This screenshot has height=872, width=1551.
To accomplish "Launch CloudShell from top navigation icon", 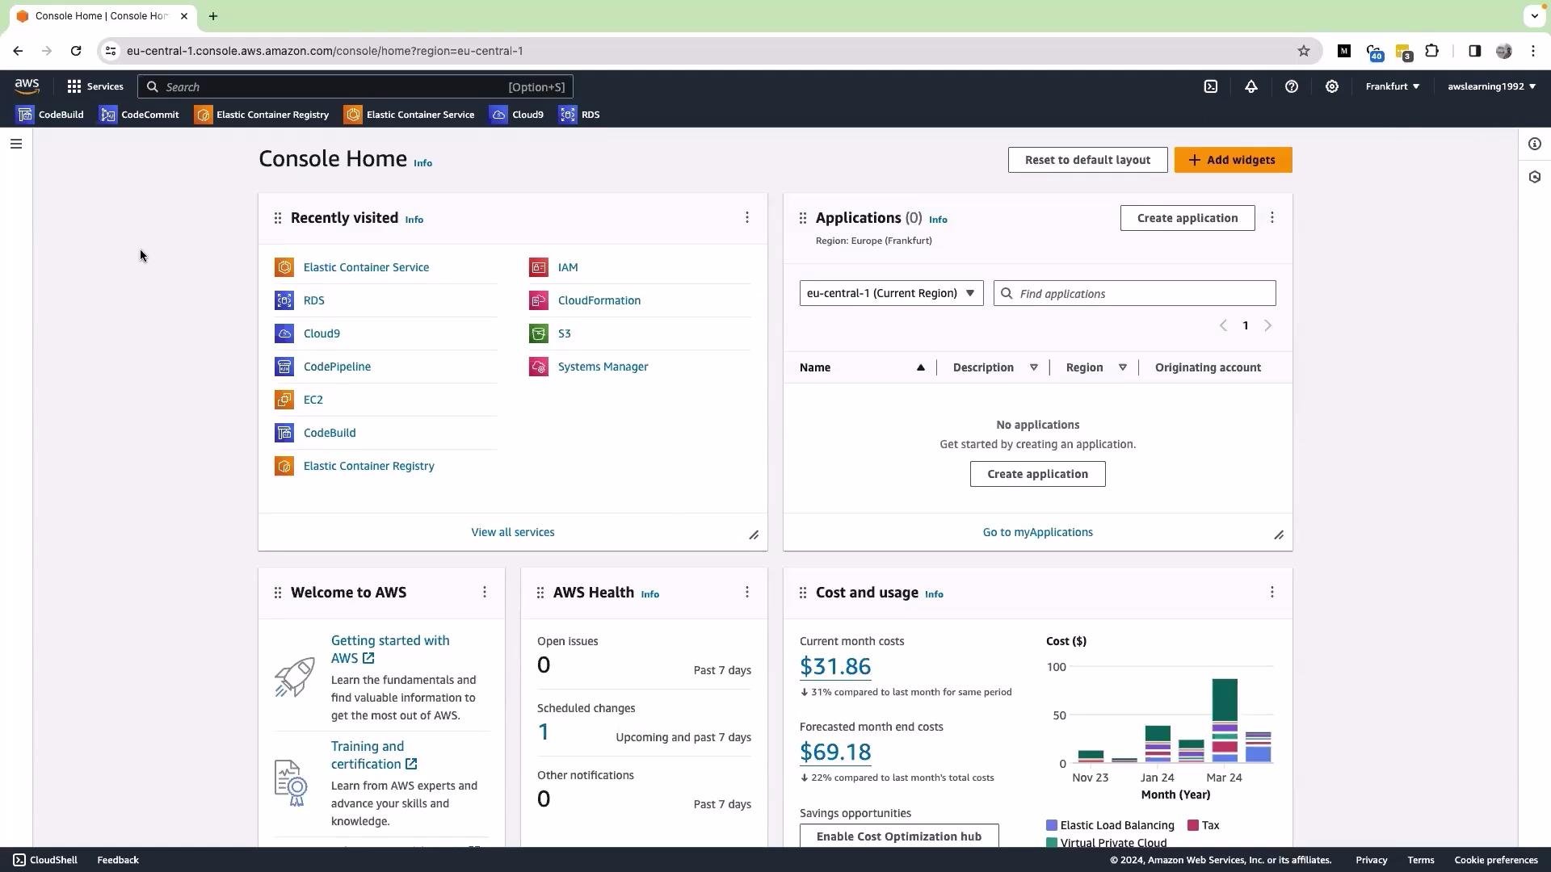I will pyautogui.click(x=1210, y=86).
